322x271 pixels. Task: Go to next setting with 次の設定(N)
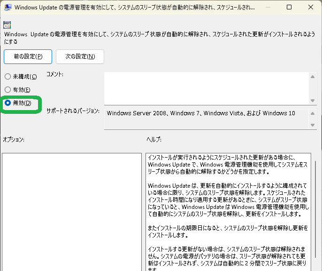[80, 56]
